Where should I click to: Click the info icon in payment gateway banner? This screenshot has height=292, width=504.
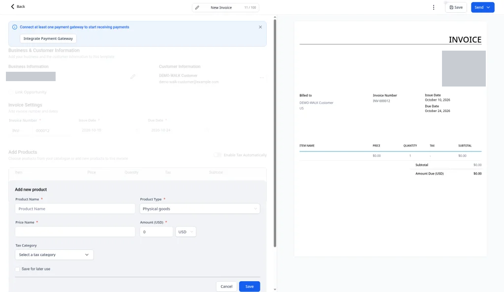pos(14,27)
